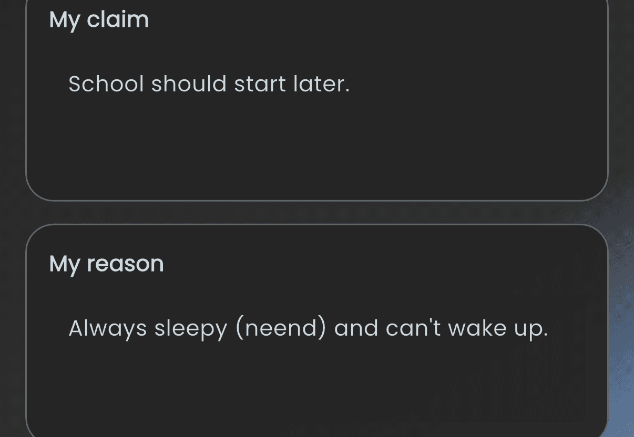This screenshot has height=437, width=634.
Task: Click the word 'and' in the reason text
Action: click(356, 329)
